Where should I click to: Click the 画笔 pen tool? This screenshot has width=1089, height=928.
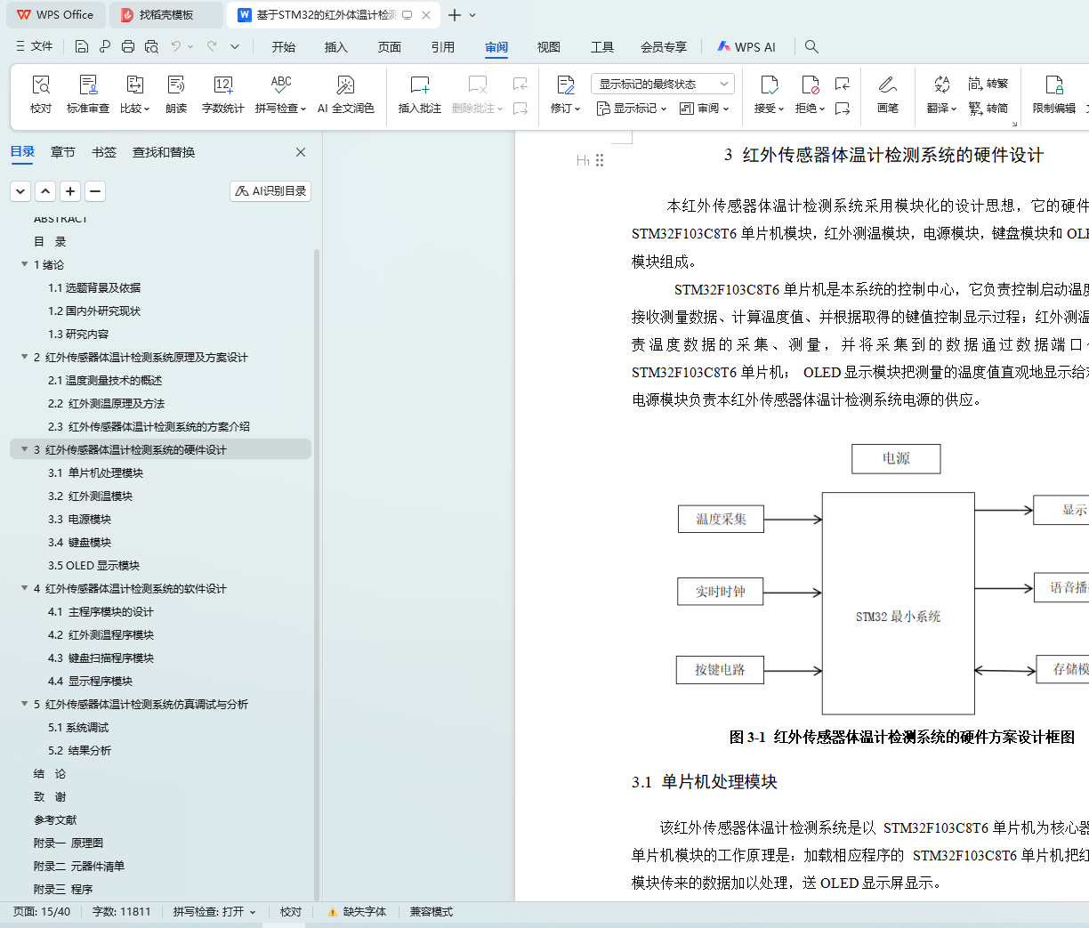[x=887, y=94]
